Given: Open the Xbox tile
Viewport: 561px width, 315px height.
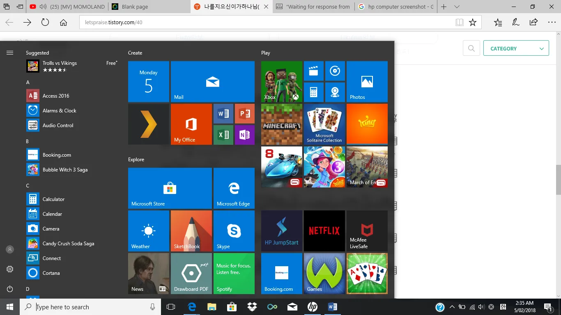Looking at the screenshot, I should [x=282, y=82].
